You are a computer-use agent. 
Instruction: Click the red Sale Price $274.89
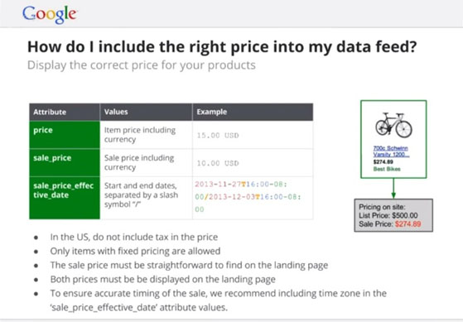[408, 224]
